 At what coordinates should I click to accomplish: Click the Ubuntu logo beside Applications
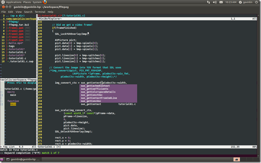pyautogui.click(x=3, y=2)
